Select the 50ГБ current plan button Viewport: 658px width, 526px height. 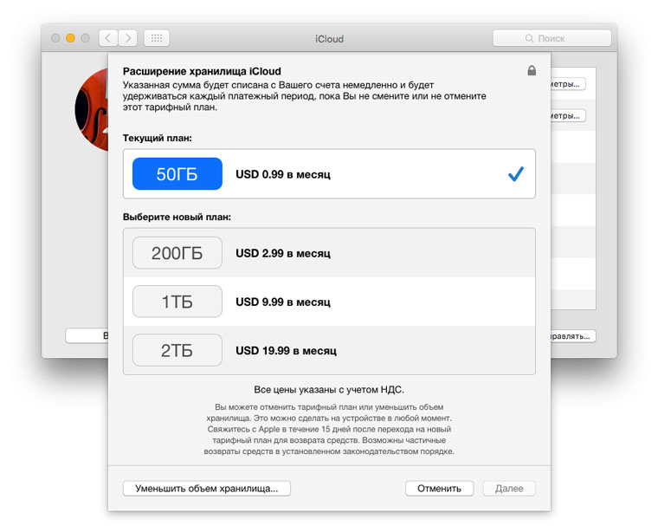point(177,174)
